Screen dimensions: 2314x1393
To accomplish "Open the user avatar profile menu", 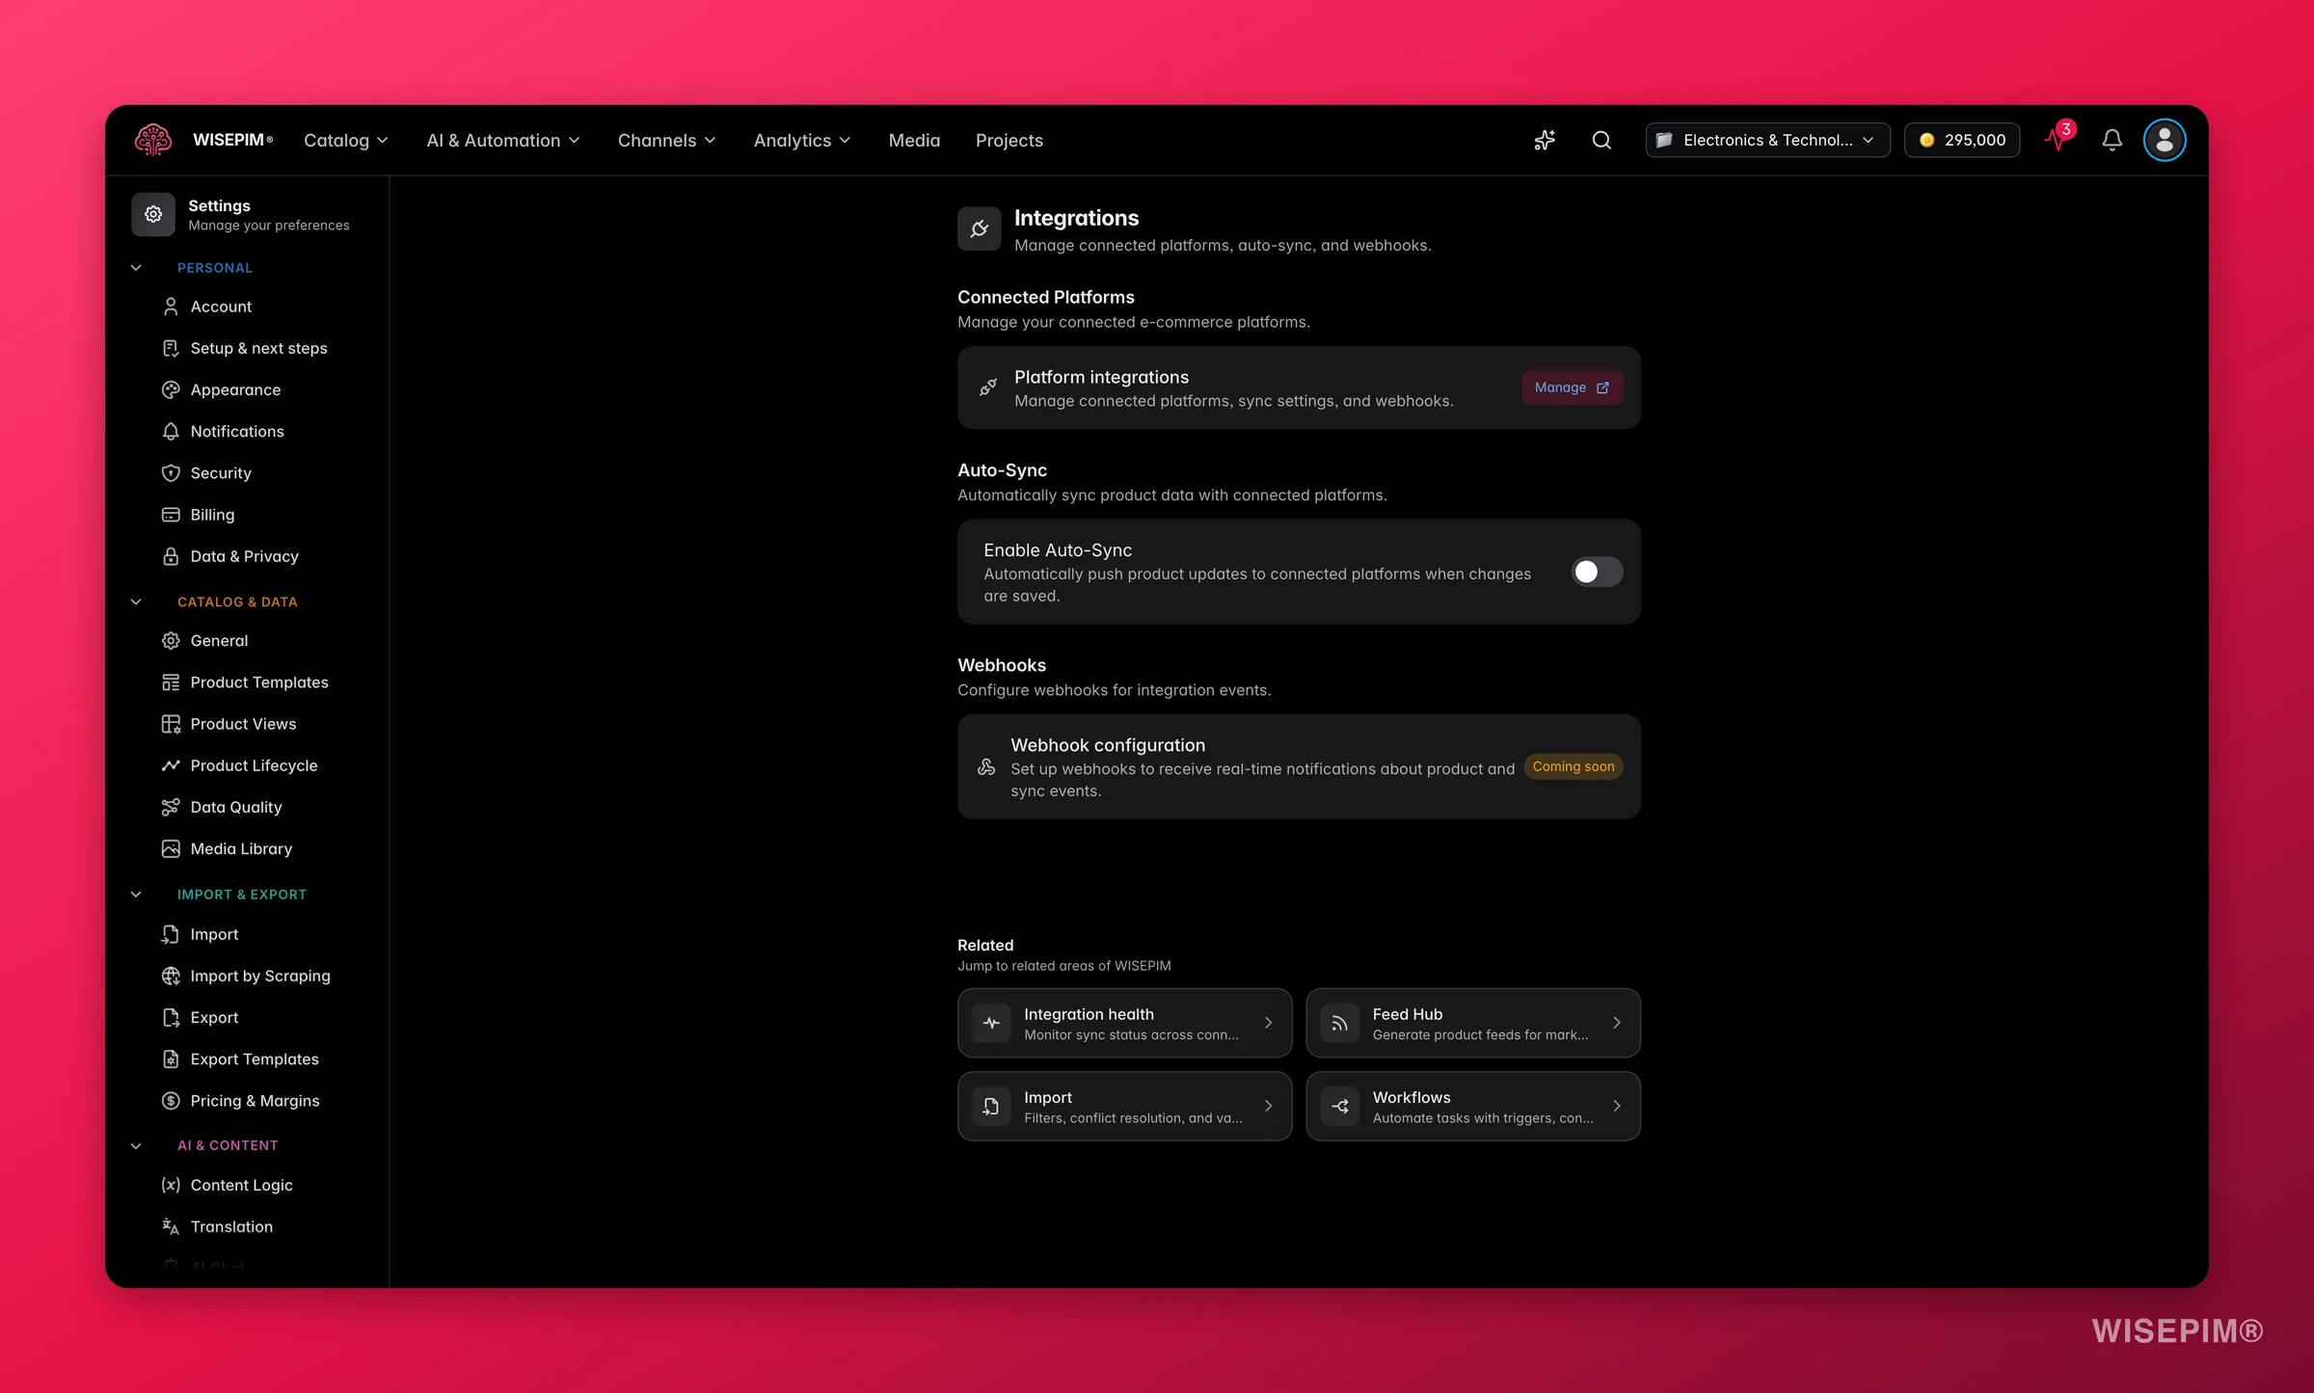I will click(2165, 140).
